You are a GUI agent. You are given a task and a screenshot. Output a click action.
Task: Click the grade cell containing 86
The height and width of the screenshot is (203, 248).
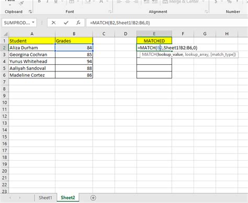pos(74,75)
